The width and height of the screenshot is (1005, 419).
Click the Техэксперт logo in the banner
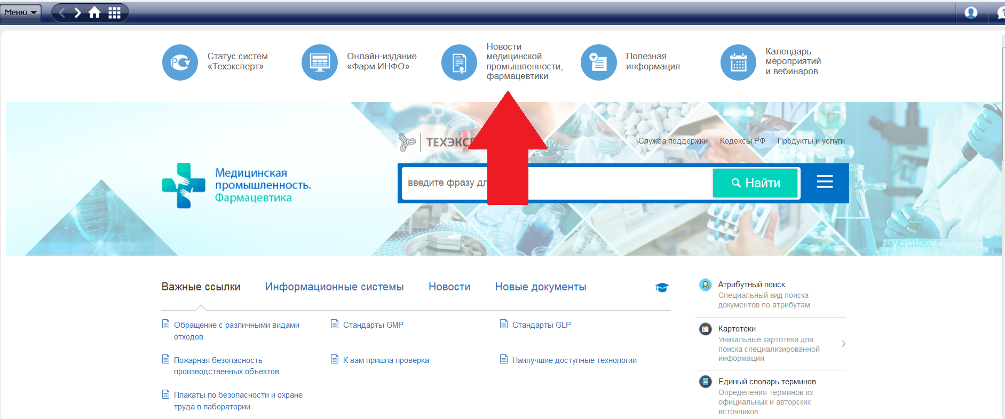(x=437, y=142)
